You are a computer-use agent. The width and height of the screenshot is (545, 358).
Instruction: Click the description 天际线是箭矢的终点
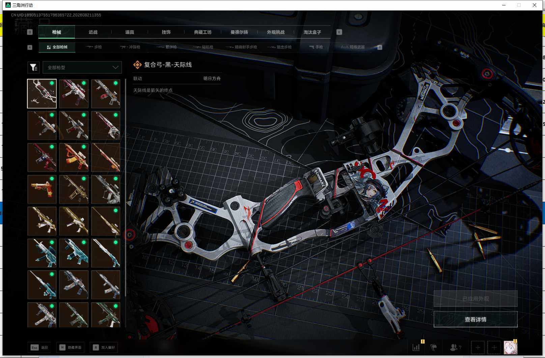153,90
